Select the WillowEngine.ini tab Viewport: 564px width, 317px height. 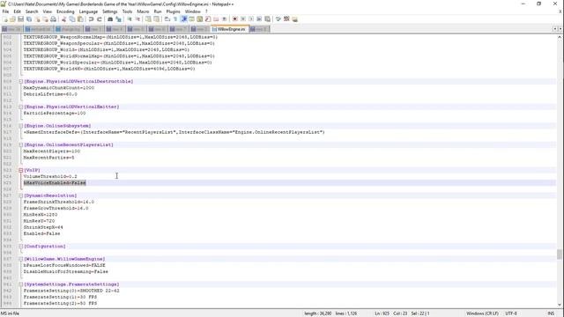[229, 29]
